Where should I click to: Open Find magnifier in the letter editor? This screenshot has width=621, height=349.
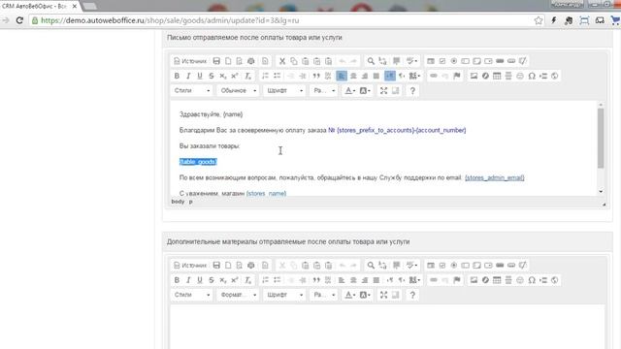pos(371,61)
